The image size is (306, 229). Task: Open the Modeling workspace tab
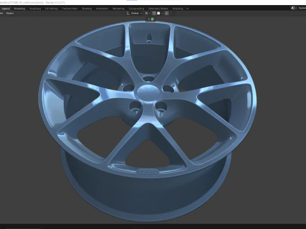[x=19, y=9]
